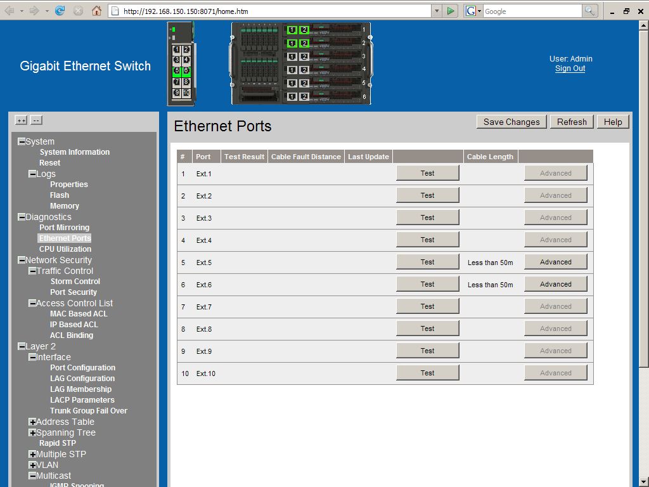Expand the Address Table tree node
The width and height of the screenshot is (649, 487).
(x=32, y=422)
